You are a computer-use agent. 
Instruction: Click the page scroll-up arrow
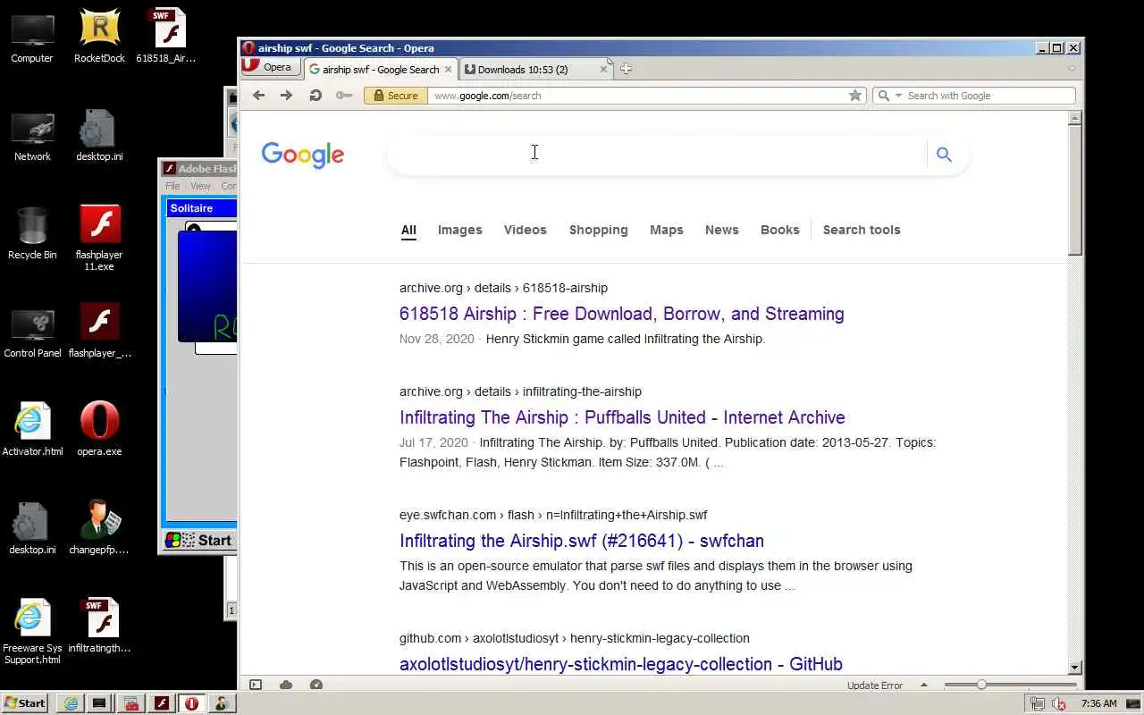tap(1075, 118)
